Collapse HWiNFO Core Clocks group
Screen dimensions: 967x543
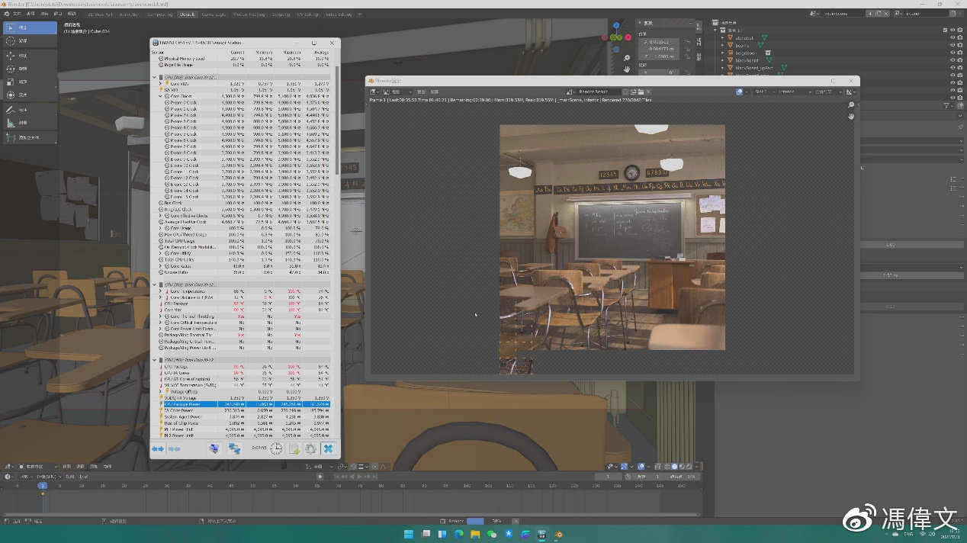click(160, 96)
